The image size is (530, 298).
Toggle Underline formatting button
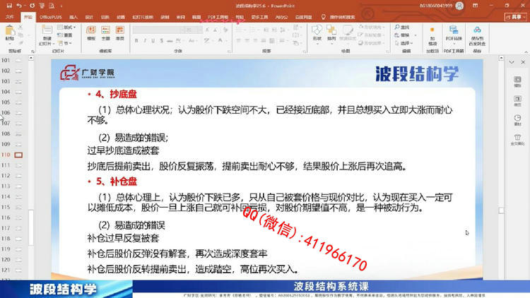(x=153, y=41)
